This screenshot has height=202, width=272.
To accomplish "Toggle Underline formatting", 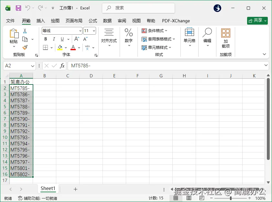I will [x=62, y=39].
